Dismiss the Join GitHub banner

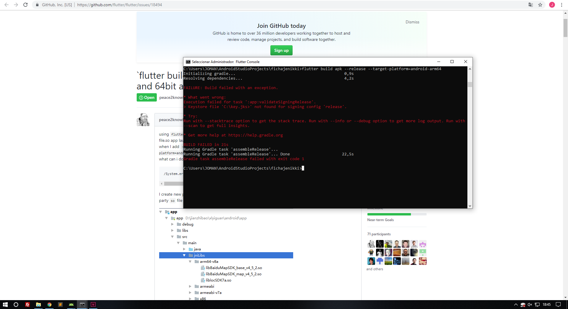coord(412,22)
